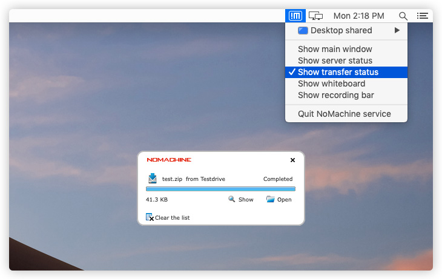
Task: Open Spotlight search magnifier
Action: [403, 16]
